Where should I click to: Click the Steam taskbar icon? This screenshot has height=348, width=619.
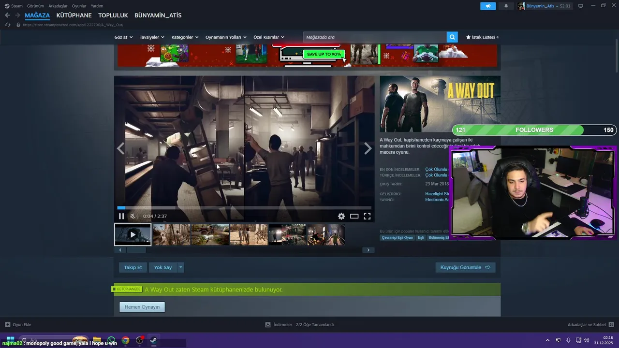click(153, 340)
